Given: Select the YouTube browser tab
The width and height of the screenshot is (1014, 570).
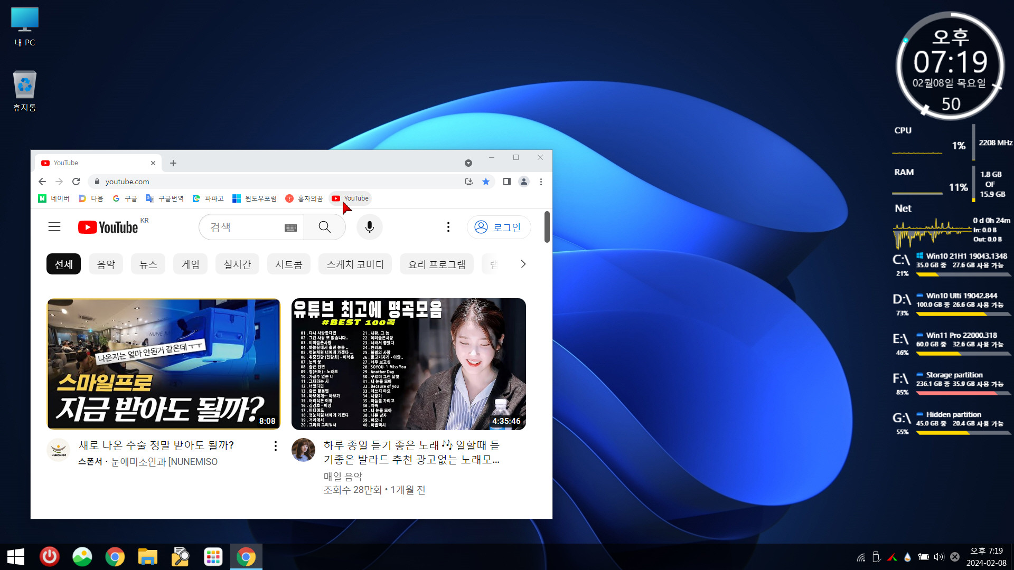Looking at the screenshot, I should (x=98, y=163).
